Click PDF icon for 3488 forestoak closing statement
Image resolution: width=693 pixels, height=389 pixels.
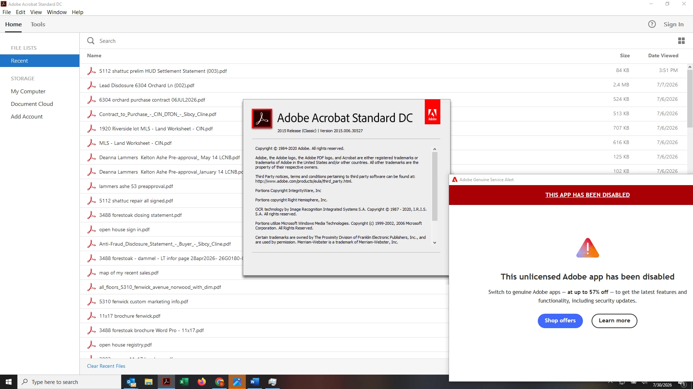pyautogui.click(x=91, y=215)
